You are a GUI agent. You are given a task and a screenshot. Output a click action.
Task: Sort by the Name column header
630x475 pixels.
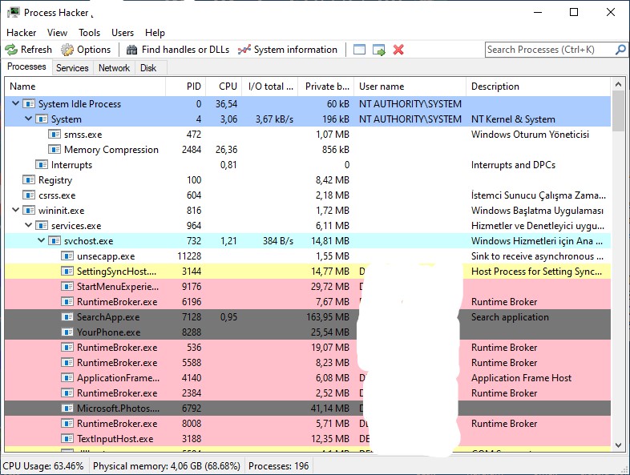(x=85, y=87)
